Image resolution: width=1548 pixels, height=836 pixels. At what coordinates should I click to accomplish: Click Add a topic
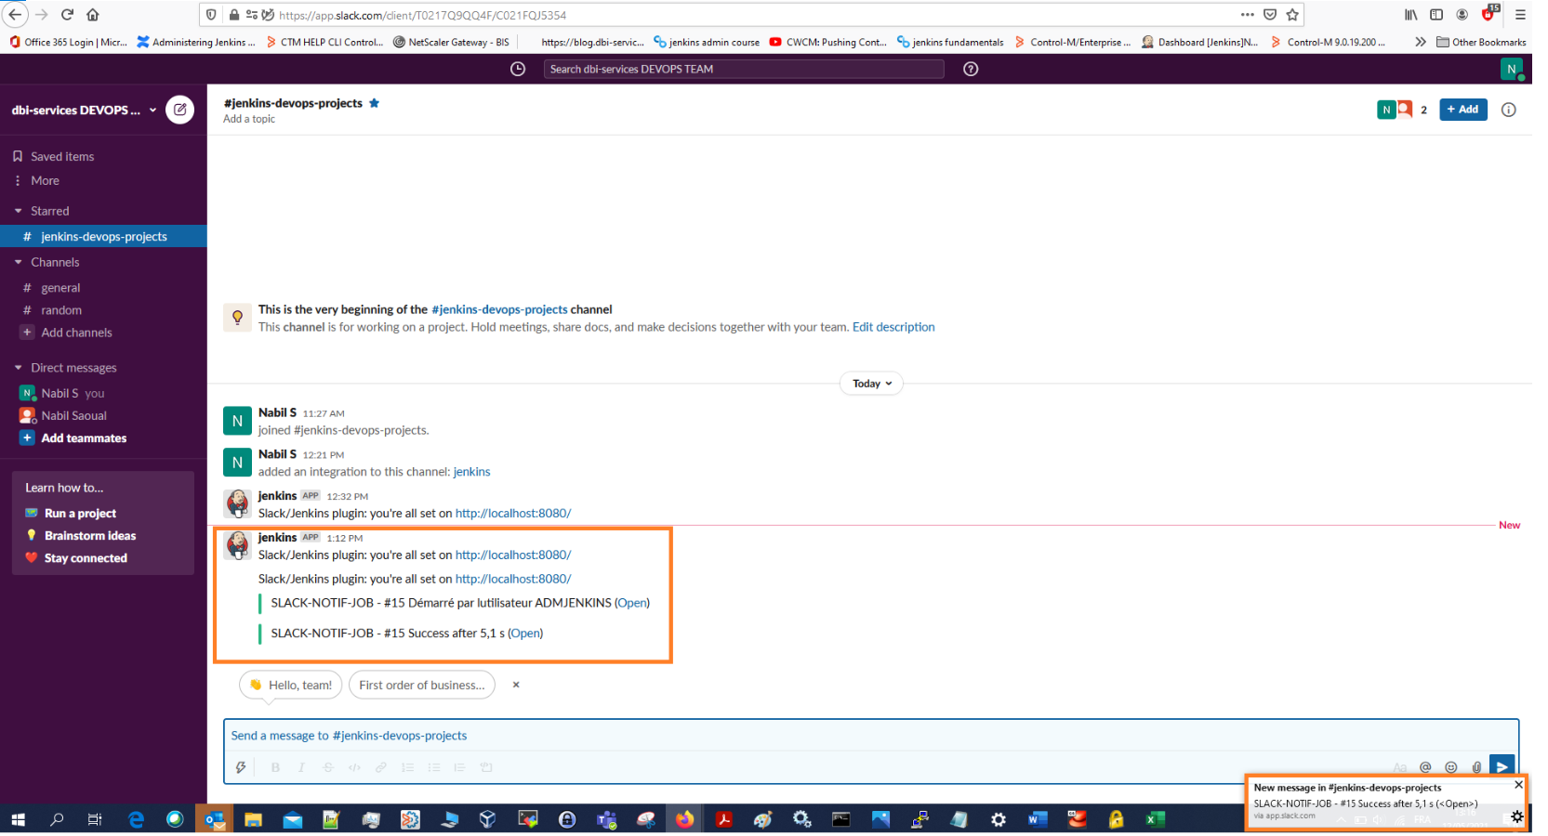(x=249, y=119)
